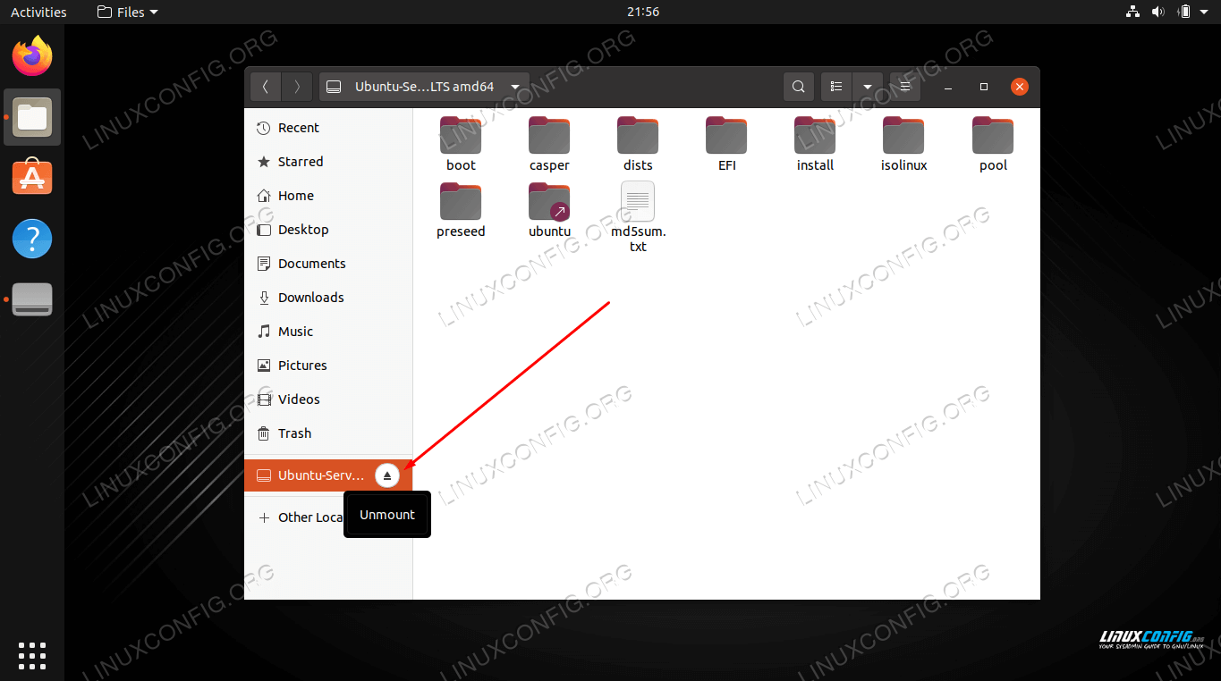Go back with the left arrow
This screenshot has width=1221, height=681.
266,87
